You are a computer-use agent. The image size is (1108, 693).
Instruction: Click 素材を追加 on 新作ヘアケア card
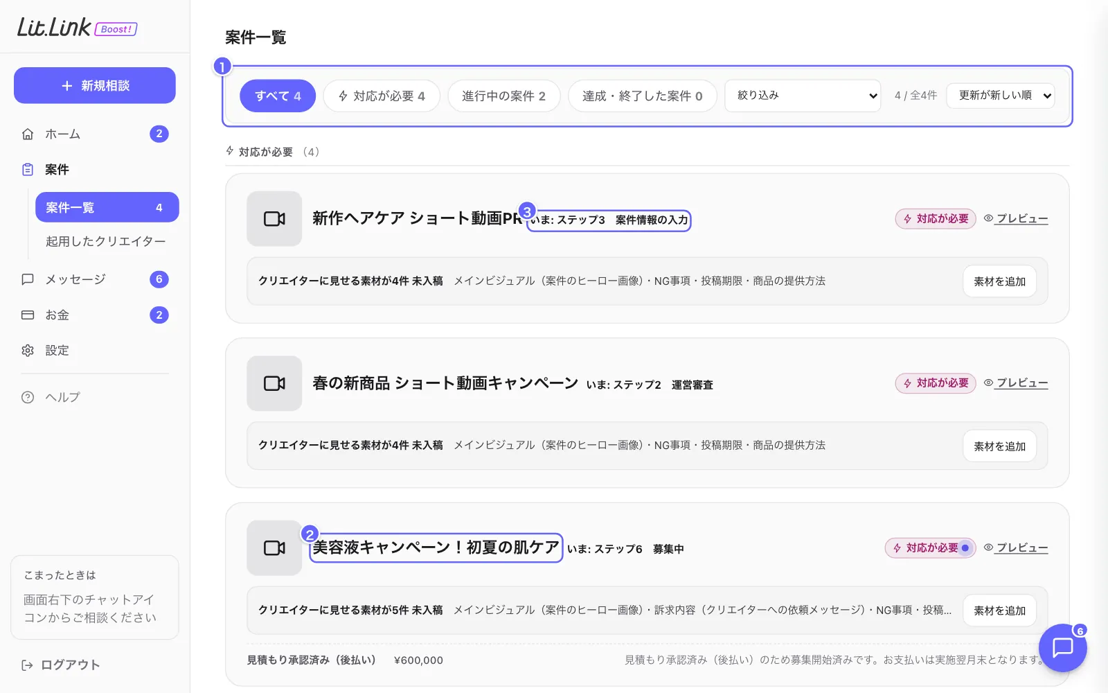click(999, 281)
